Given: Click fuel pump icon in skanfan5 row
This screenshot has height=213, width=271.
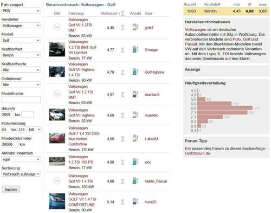Looking at the screenshot, I should click(x=135, y=94).
